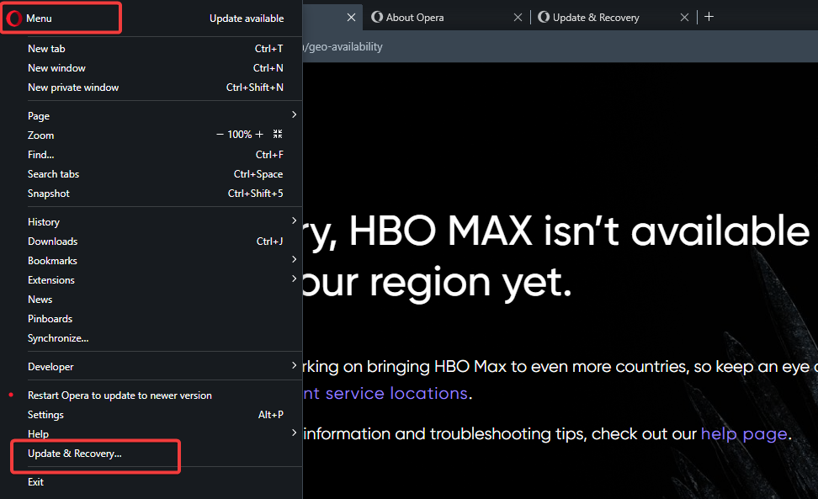Screen dimensions: 818x499
Task: Click the zoom in plus icon
Action: click(259, 135)
